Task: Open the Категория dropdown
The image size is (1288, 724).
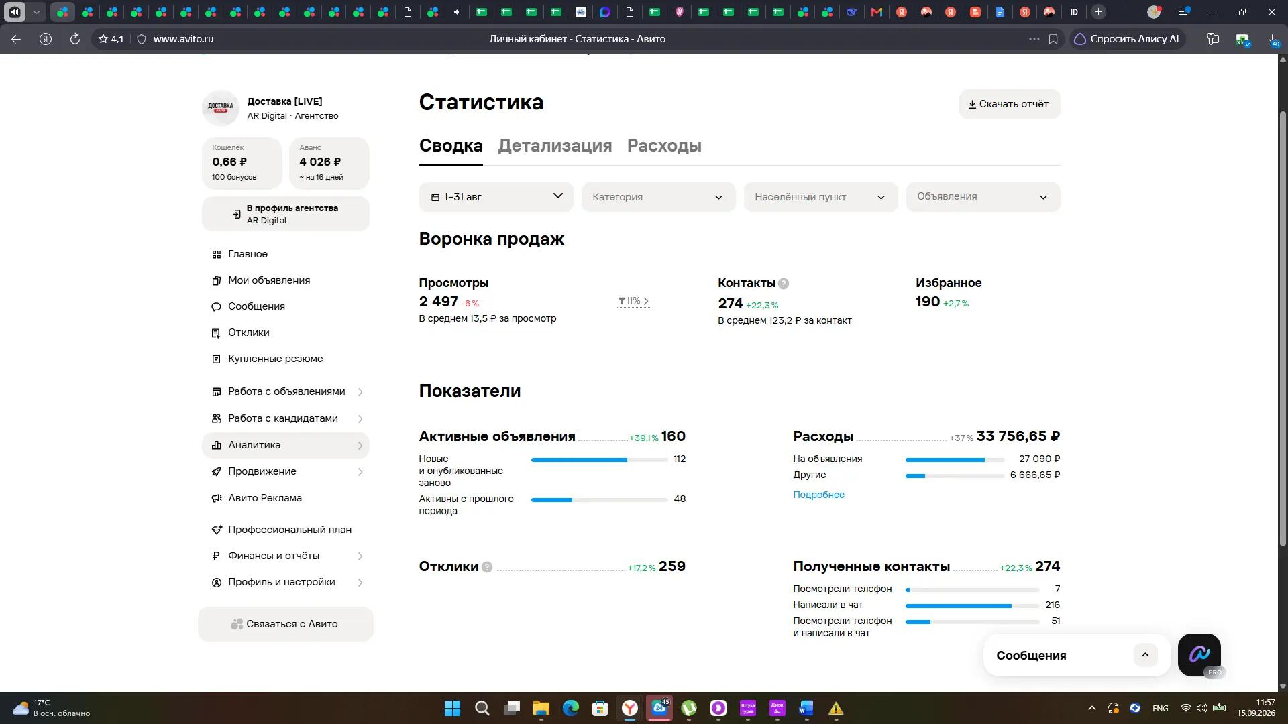Action: tap(659, 197)
